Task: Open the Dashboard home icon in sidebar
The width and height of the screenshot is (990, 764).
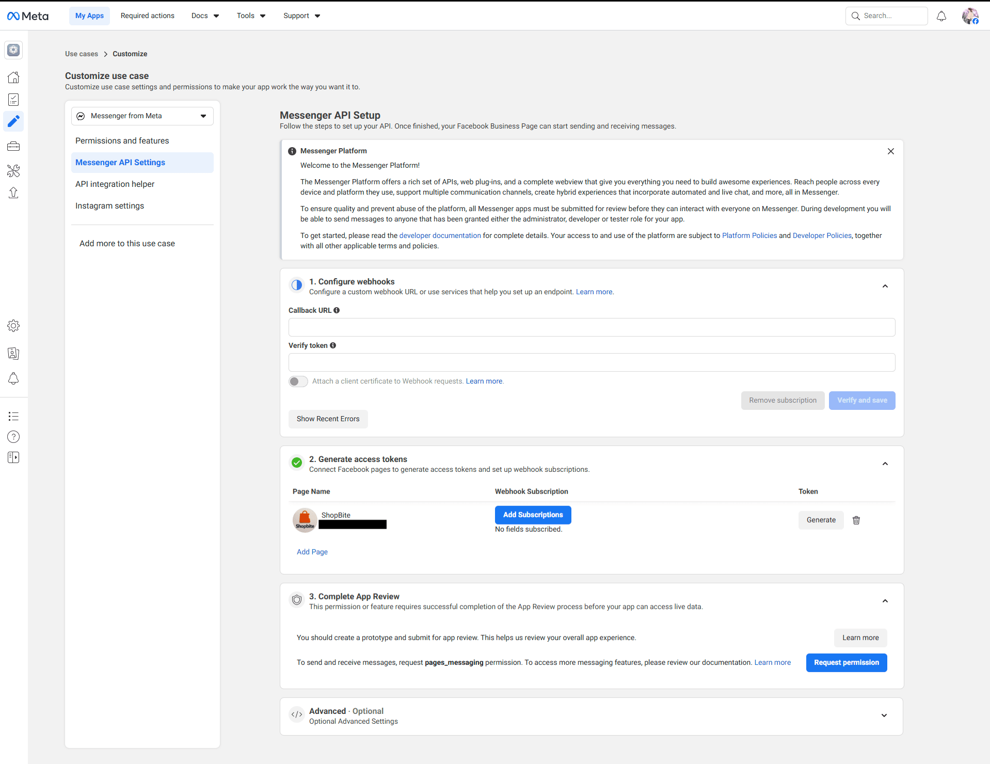Action: [x=13, y=77]
